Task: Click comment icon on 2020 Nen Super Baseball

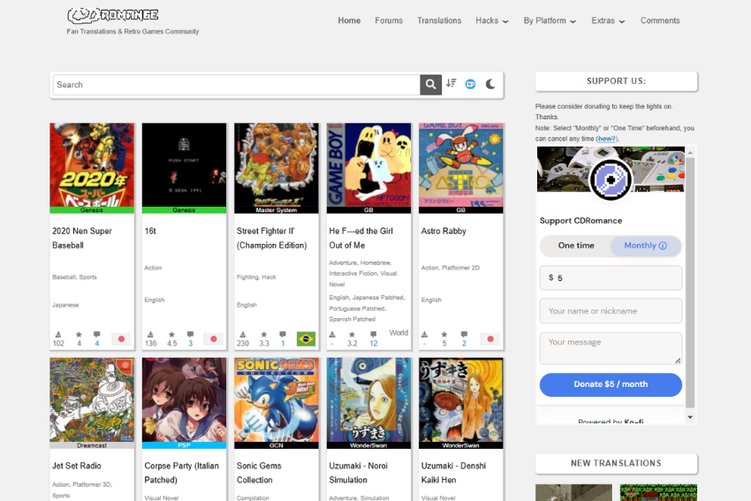Action: (x=97, y=334)
